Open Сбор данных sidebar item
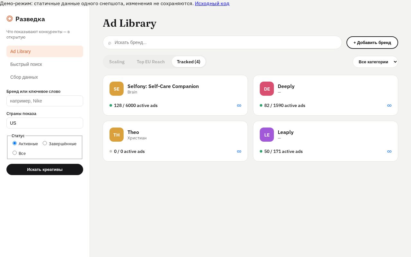Screen dimensions: 411x257 (x=45, y=77)
